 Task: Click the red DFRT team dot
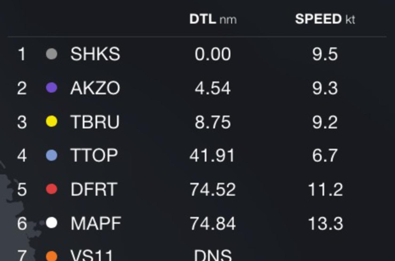[52, 189]
